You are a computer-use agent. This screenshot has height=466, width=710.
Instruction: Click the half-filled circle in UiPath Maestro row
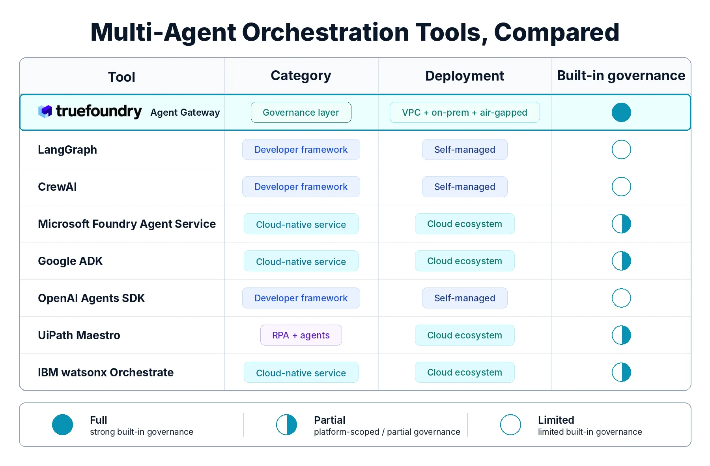click(621, 335)
